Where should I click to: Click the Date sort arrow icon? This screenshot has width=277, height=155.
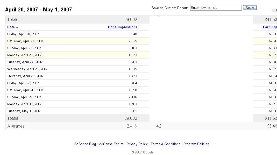click(17, 27)
